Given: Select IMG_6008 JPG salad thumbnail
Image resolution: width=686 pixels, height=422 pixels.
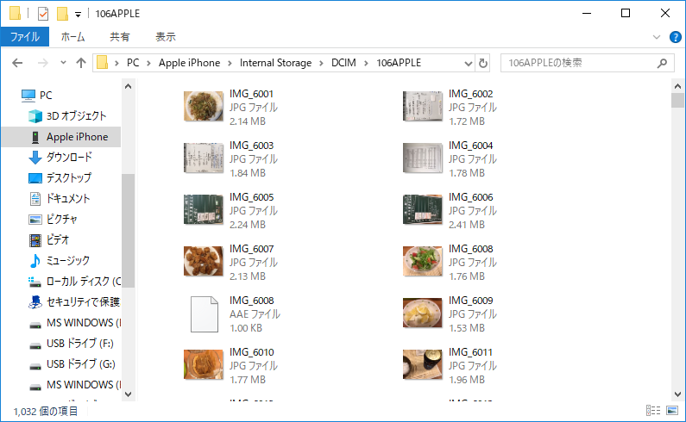Looking at the screenshot, I should (423, 261).
